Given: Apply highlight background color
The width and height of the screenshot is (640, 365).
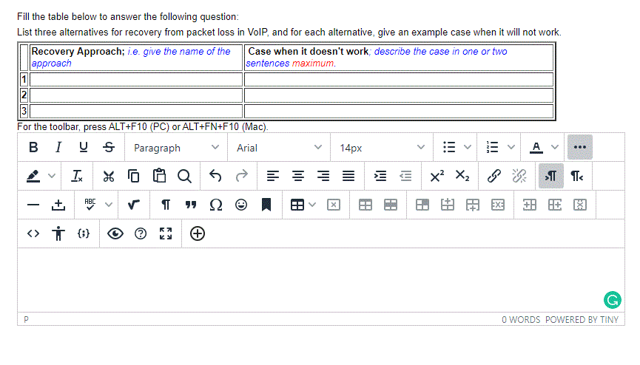Looking at the screenshot, I should point(33,176).
